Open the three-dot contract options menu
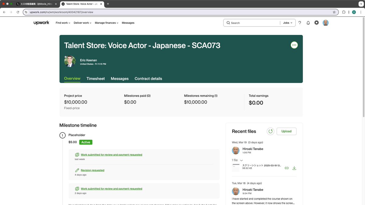This screenshot has width=365, height=205. (x=294, y=45)
